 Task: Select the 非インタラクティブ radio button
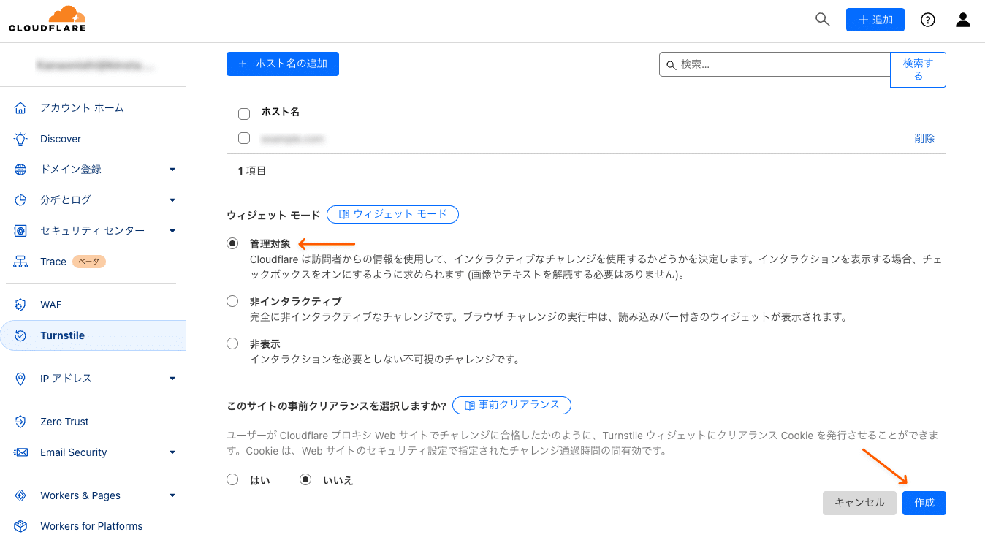(x=232, y=301)
